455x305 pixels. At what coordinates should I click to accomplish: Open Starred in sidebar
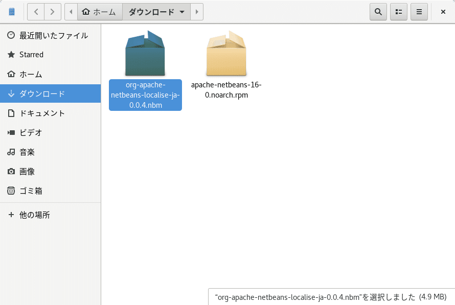(x=51, y=55)
